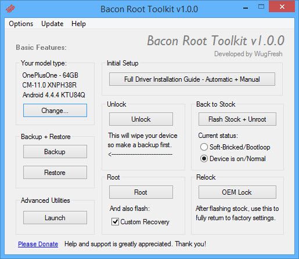
Task: Open Full Driver Installation Guide
Action: (192, 79)
